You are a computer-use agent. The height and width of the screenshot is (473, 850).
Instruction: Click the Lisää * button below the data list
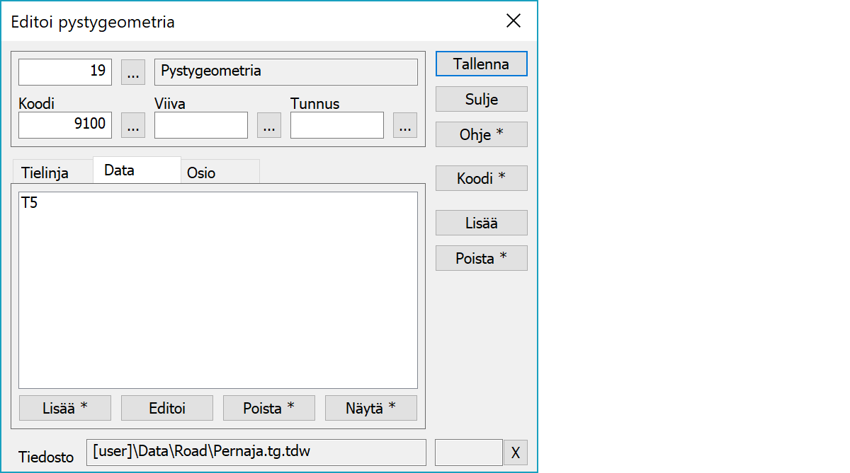65,408
